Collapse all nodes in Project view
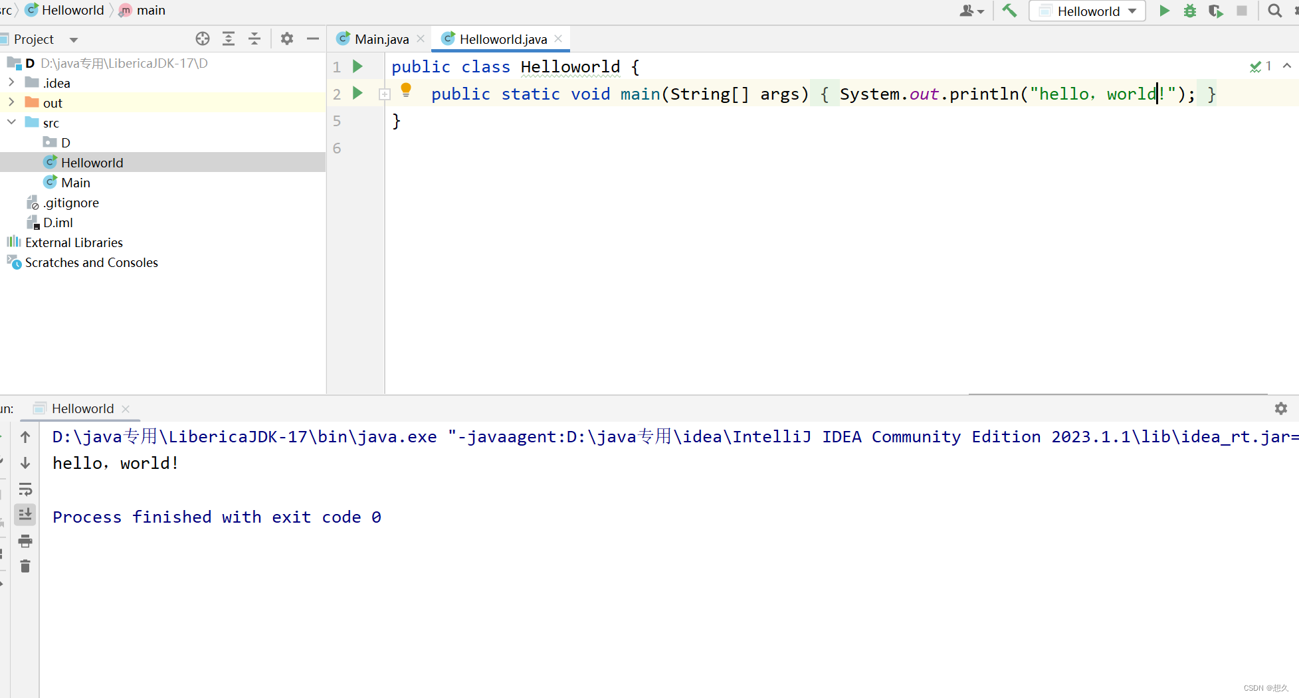 [254, 39]
